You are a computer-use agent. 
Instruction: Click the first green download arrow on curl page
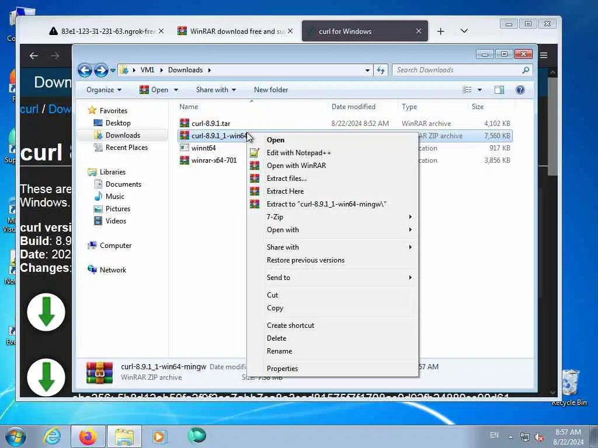[x=46, y=312]
